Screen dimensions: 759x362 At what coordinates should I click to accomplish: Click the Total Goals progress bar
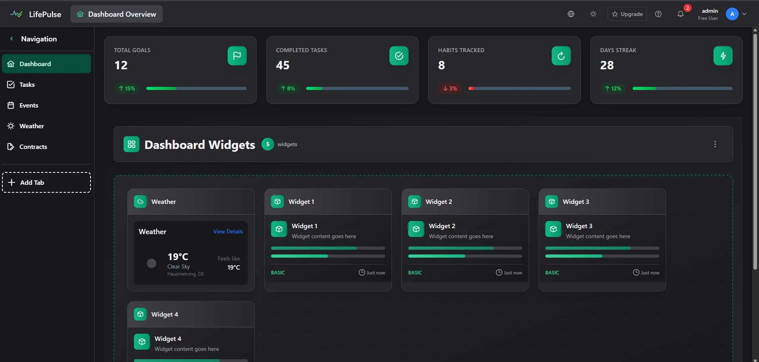coord(196,88)
